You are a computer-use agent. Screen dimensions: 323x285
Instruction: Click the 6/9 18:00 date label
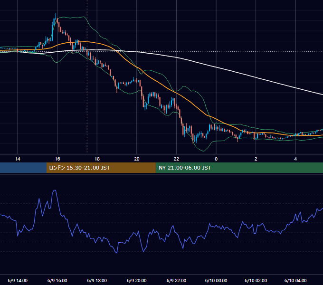(97, 280)
